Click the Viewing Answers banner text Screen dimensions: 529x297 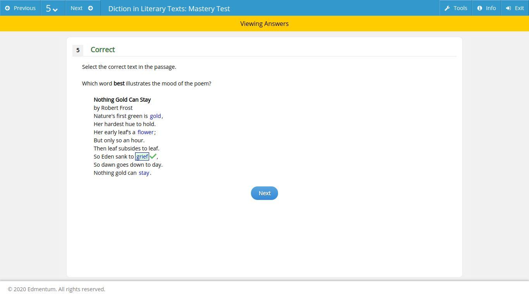(264, 24)
